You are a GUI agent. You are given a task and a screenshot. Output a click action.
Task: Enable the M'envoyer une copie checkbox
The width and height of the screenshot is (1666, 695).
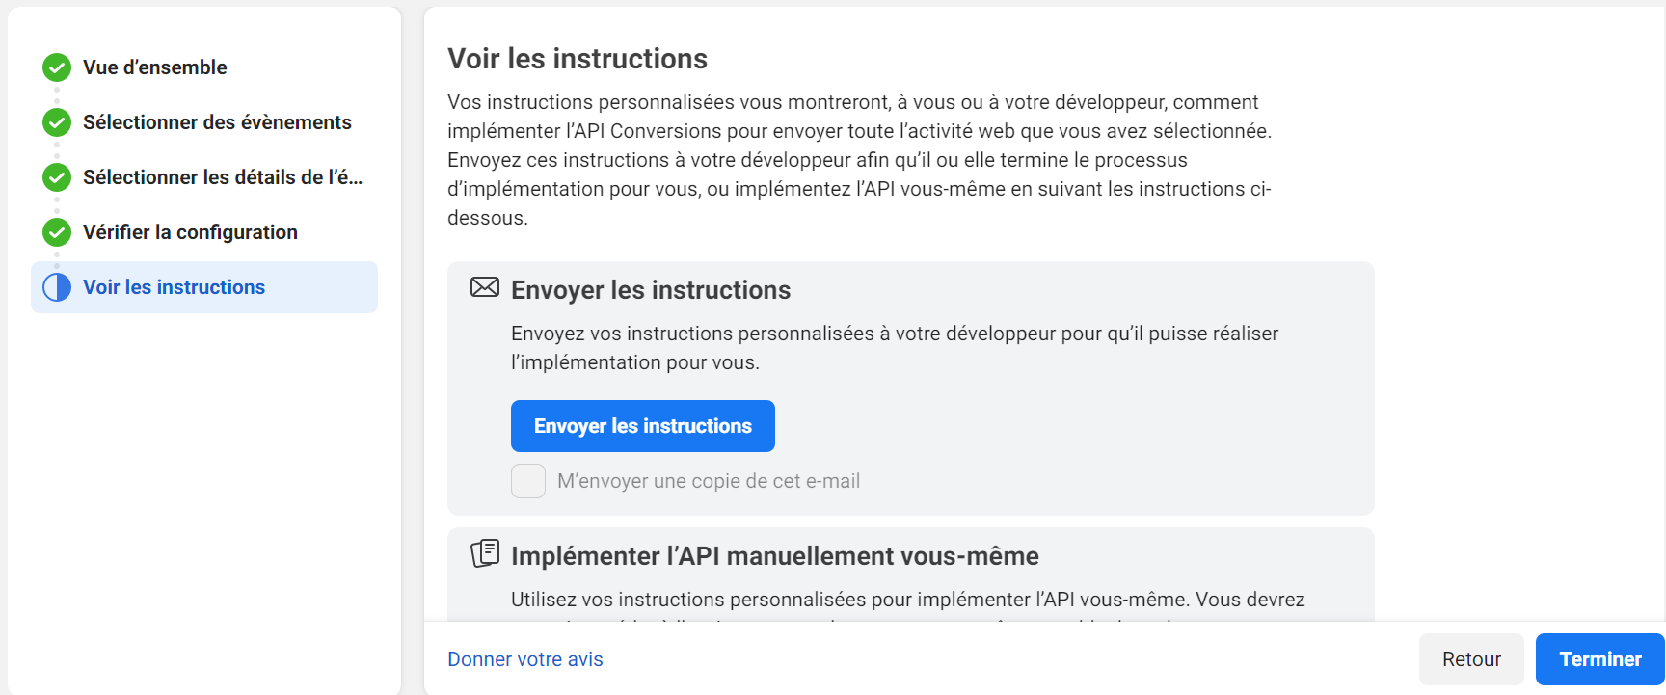pos(528,481)
